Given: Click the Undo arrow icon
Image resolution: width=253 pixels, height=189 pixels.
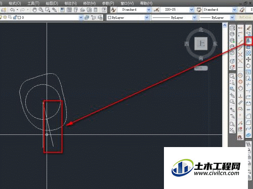Looking at the screenshot, I should coord(12,10).
